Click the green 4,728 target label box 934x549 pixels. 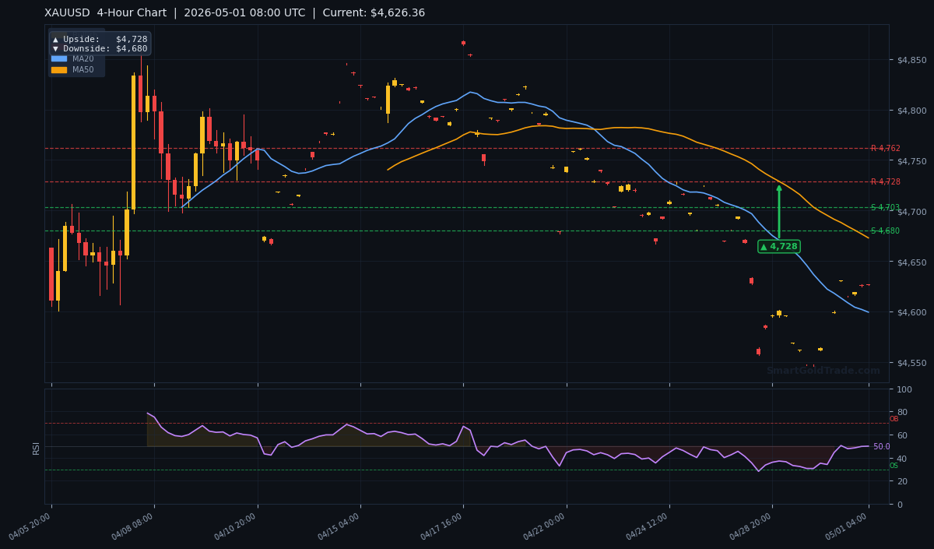[x=779, y=246]
